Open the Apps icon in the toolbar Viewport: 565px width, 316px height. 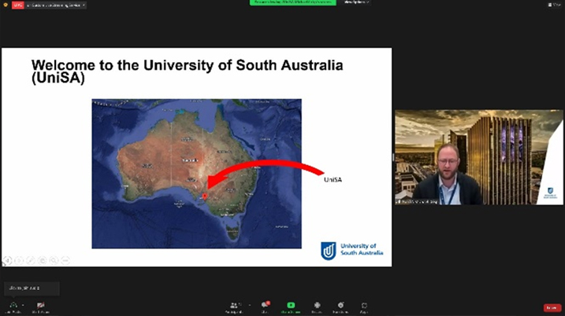364,305
